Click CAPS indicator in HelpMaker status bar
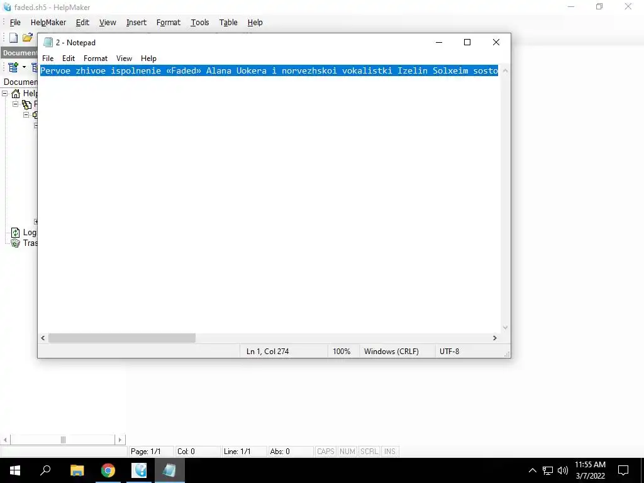The image size is (644, 483). tap(326, 452)
